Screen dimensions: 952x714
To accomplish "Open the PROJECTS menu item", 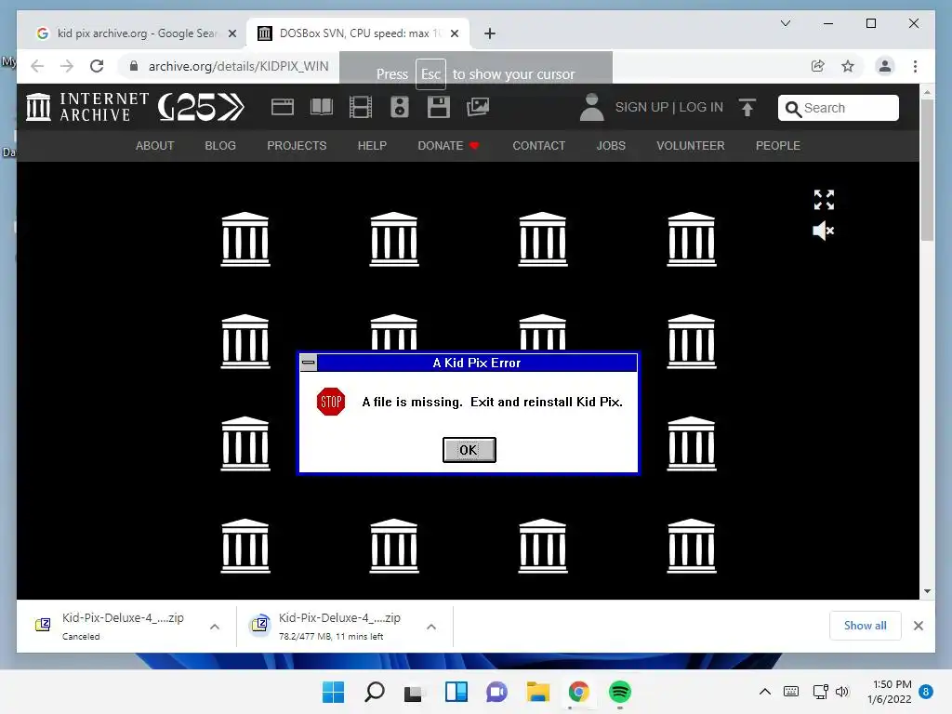I will 297,146.
